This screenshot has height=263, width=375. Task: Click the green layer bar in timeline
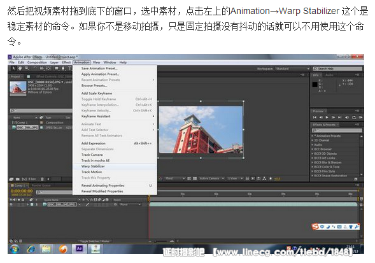coord(253,204)
